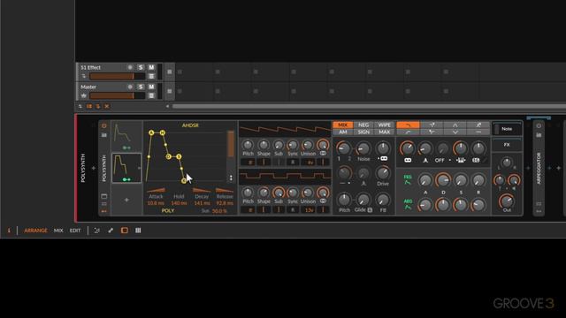Click the remote controls page icon in Polysynth

coord(104,196)
